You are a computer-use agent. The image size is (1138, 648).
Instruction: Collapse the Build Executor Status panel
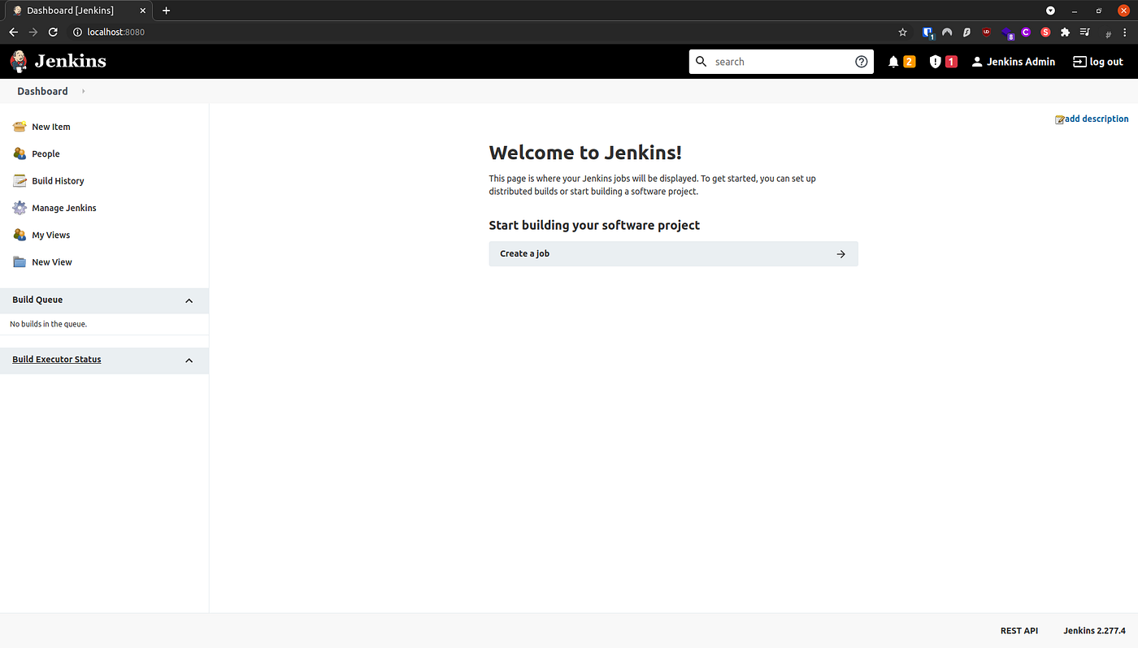189,361
